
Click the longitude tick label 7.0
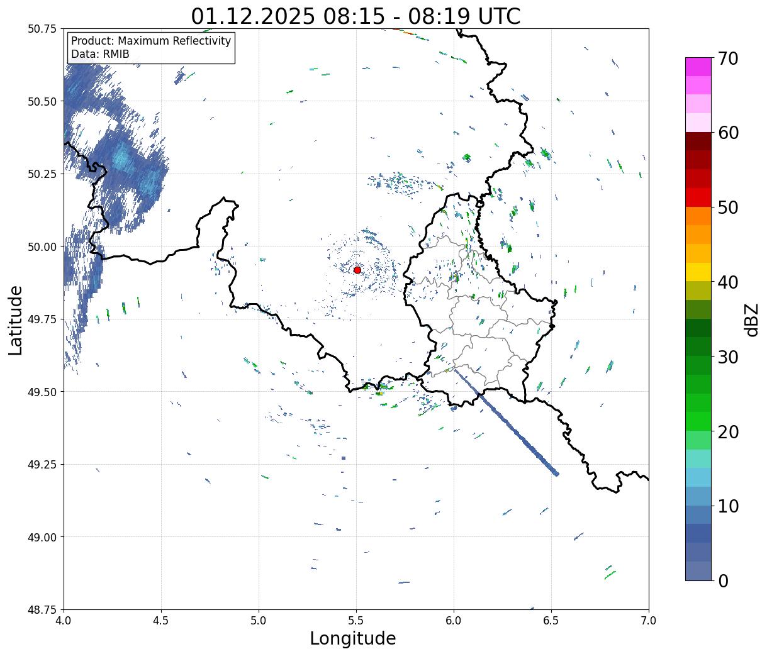click(x=649, y=621)
